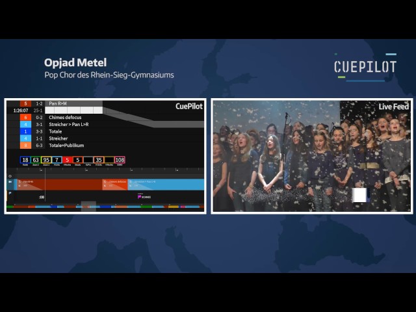Click the dark red Pan R>M timeline clip
This screenshot has width=416, height=312.
coord(60,185)
